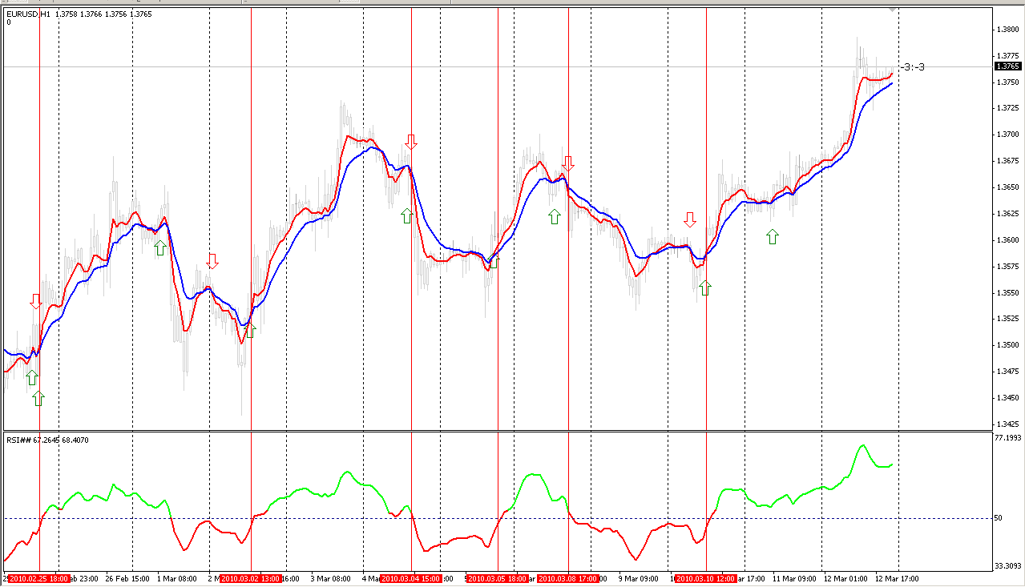Screen dimensions: 1025x587
Task: Click the EURUSD,H1 chart title text
Action: pos(28,14)
